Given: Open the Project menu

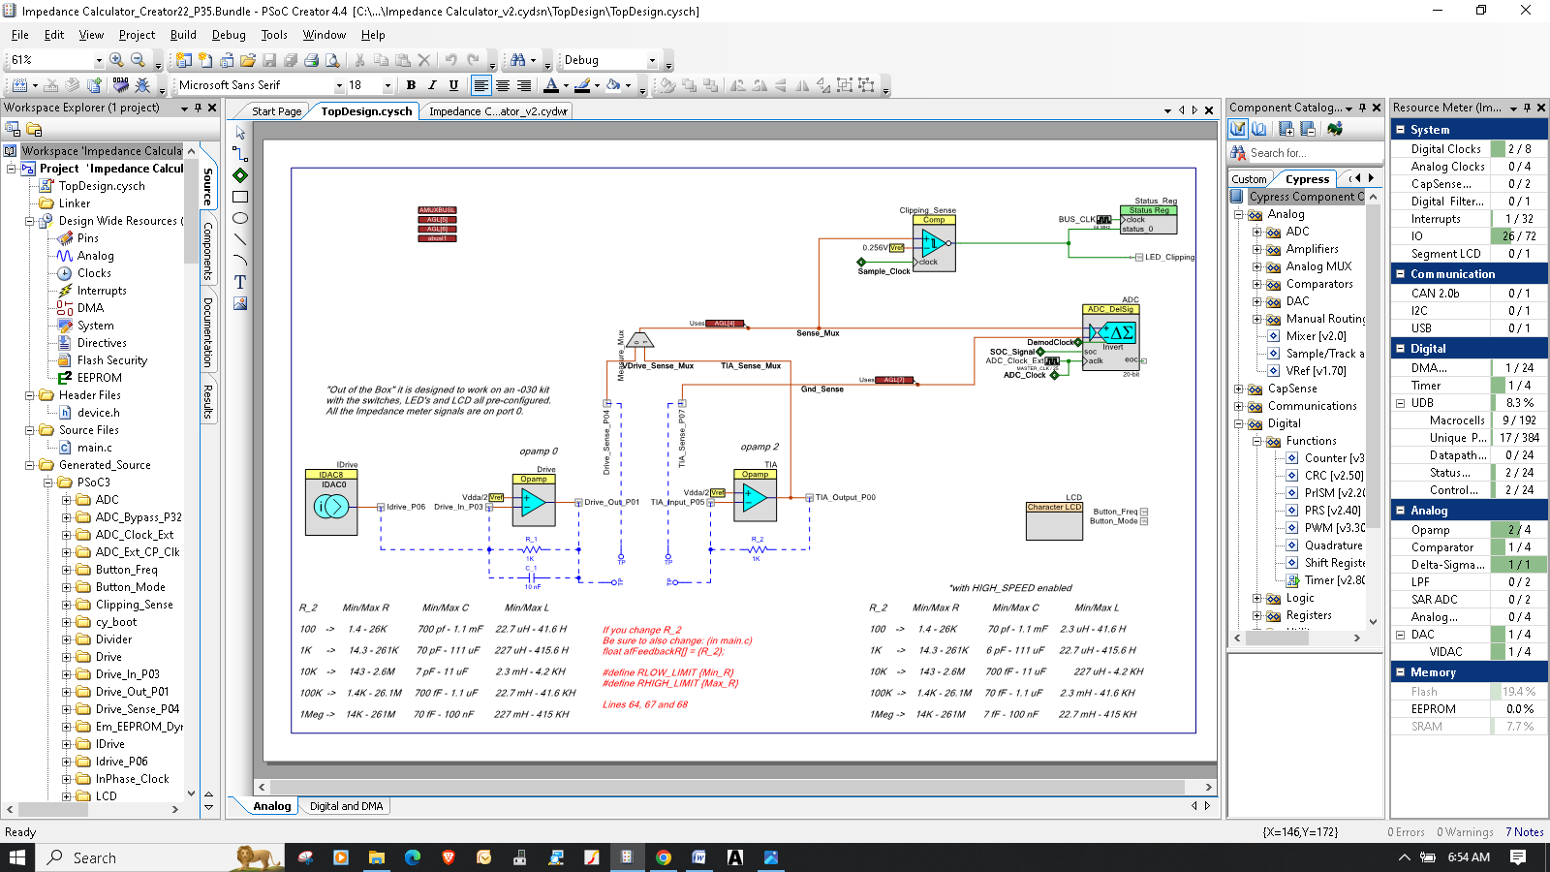Looking at the screenshot, I should click(137, 35).
